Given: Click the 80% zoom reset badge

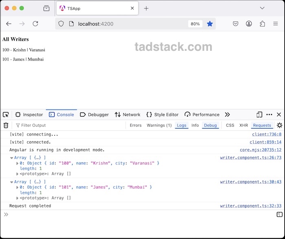Looking at the screenshot, I should tap(195, 24).
